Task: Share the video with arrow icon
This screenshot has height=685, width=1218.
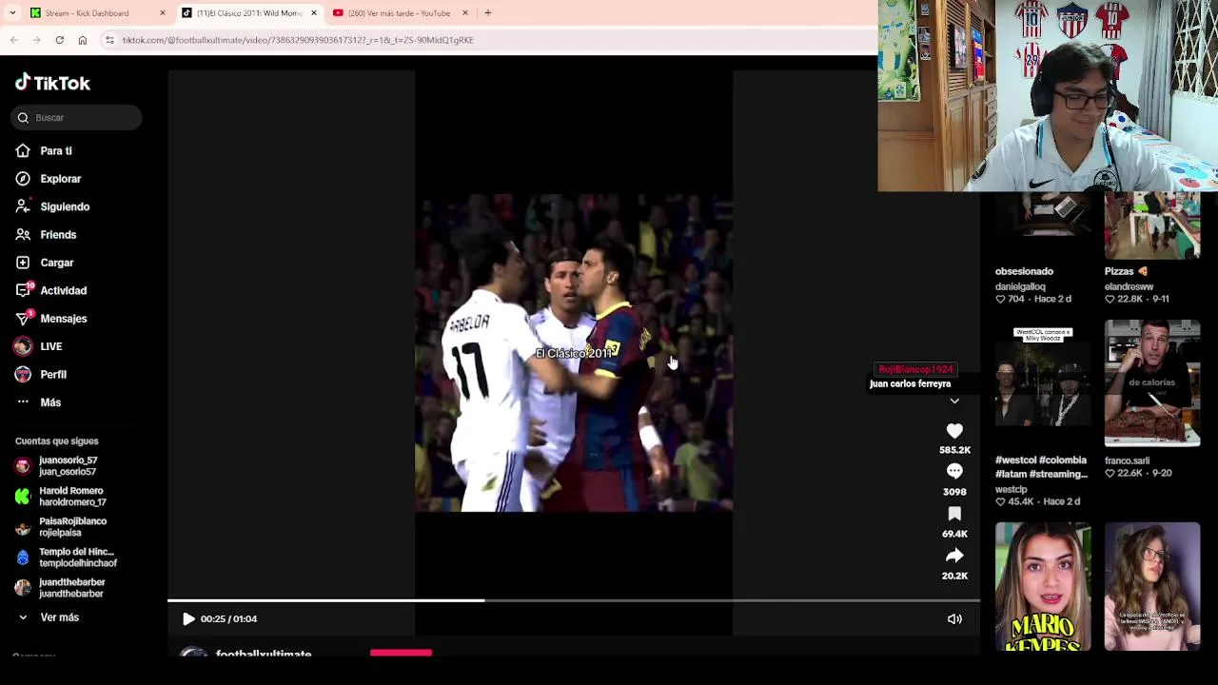Action: (x=954, y=556)
